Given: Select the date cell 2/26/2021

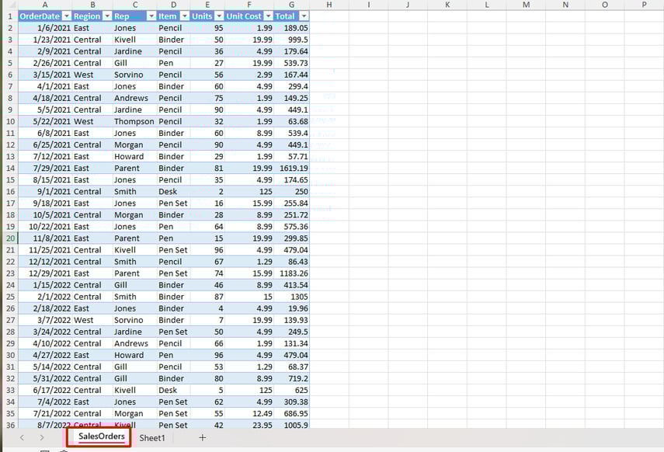Looking at the screenshot, I should click(45, 63).
